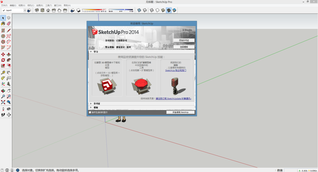This screenshot has height=172, width=318.
Task: Open the 文件(F) menu
Action: tap(4, 5)
